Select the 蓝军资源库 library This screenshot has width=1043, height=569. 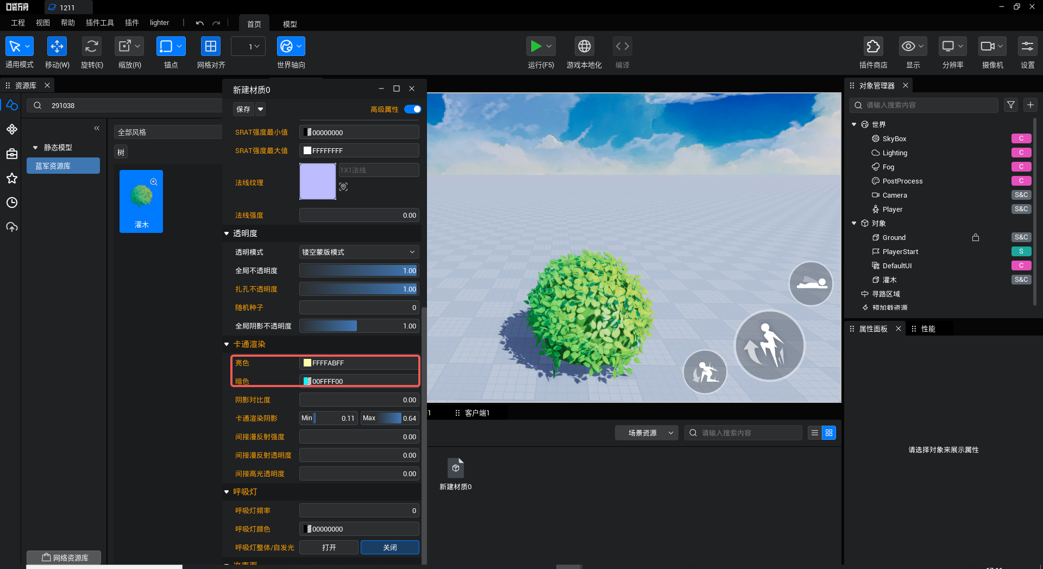[63, 166]
